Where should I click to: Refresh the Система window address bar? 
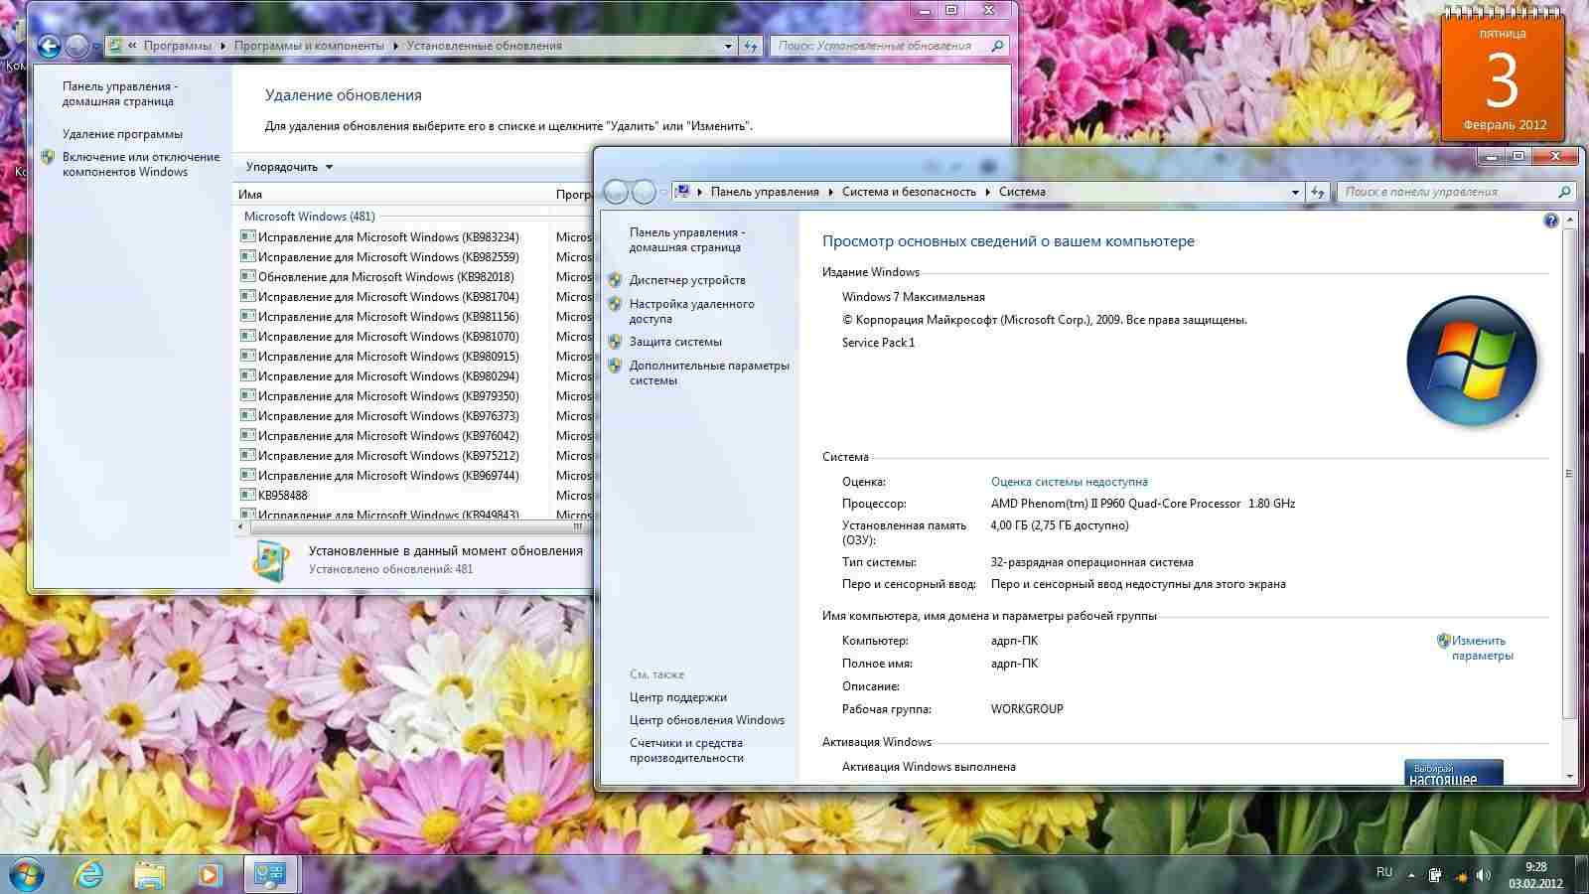[x=1318, y=192]
